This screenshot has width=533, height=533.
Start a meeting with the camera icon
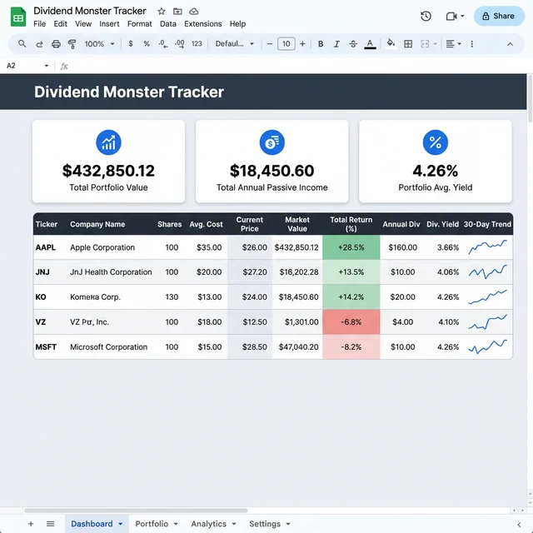pos(451,17)
